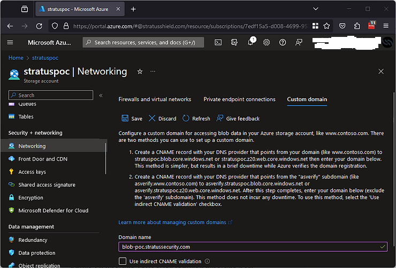Screen dimensions: 396x268
Task: Open more options ellipsis beside title
Action: [x=153, y=72]
